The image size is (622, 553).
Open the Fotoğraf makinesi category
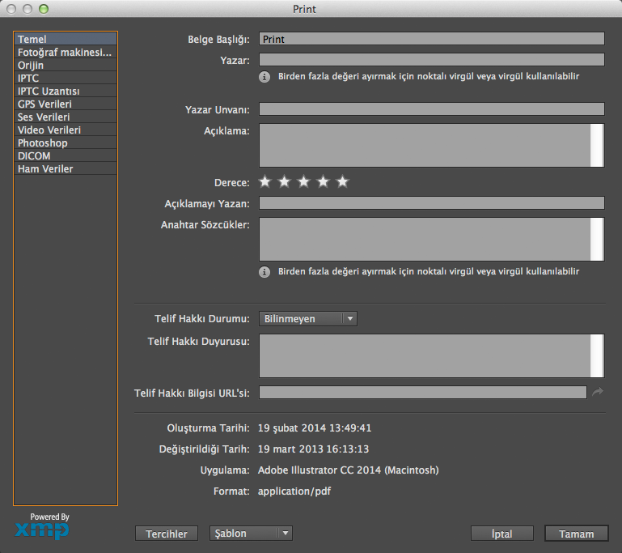tap(66, 52)
